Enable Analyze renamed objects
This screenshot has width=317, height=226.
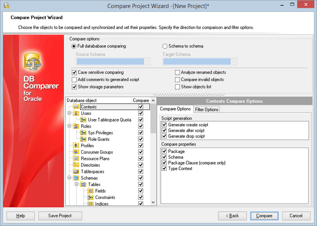tap(177, 72)
